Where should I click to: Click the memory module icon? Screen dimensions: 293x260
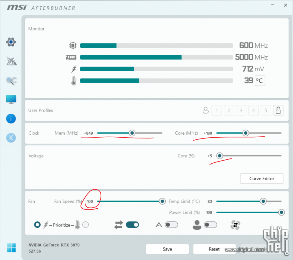tap(71, 57)
